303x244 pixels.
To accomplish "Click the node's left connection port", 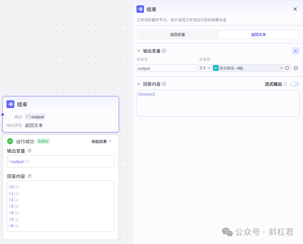I will [3, 114].
